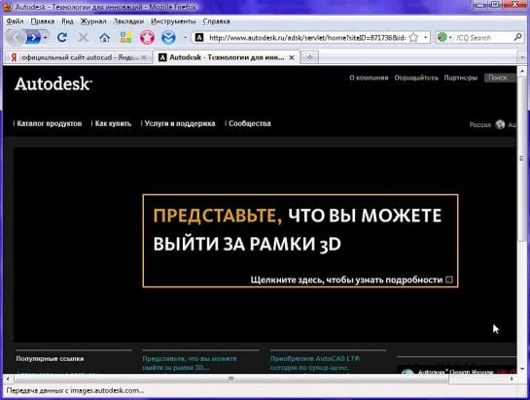The width and height of the screenshot is (530, 400).
Task: Open a new tab button
Action: (x=309, y=57)
